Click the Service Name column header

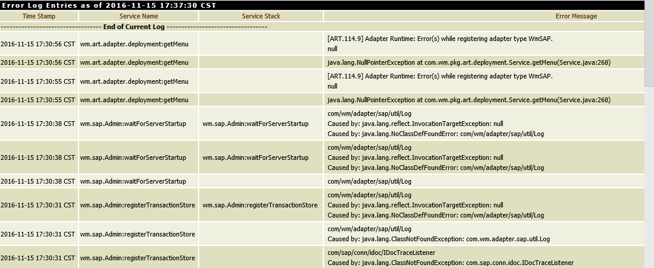pos(139,16)
